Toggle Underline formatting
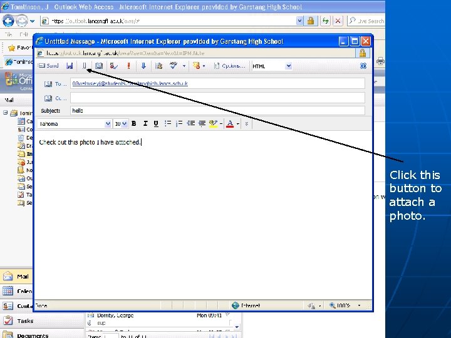The height and width of the screenshot is (338, 451). click(x=156, y=123)
